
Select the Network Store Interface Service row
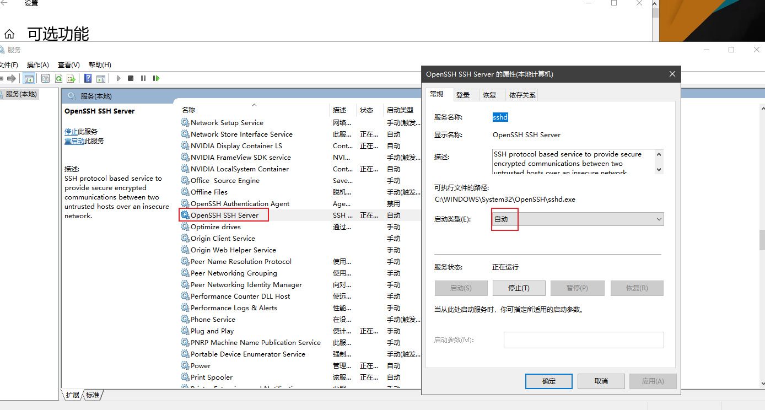tap(300, 134)
